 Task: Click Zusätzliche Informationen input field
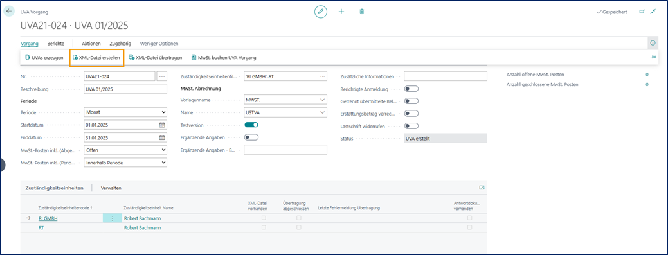tap(445, 76)
